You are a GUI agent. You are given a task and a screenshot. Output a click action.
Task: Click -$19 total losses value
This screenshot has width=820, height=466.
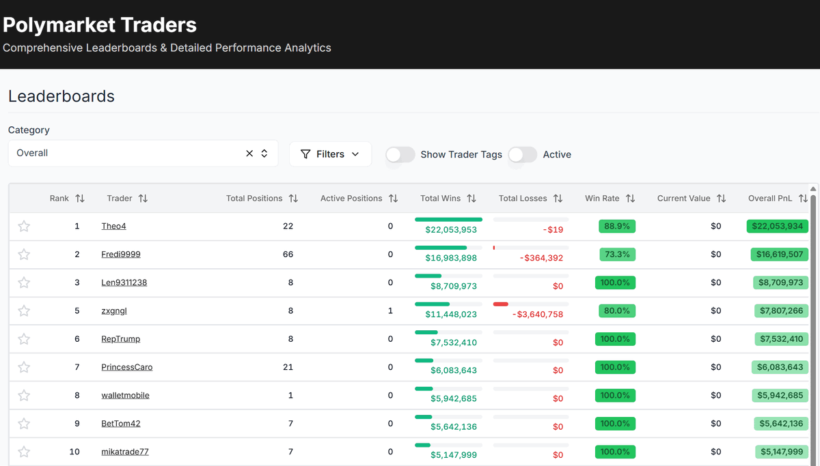click(553, 230)
